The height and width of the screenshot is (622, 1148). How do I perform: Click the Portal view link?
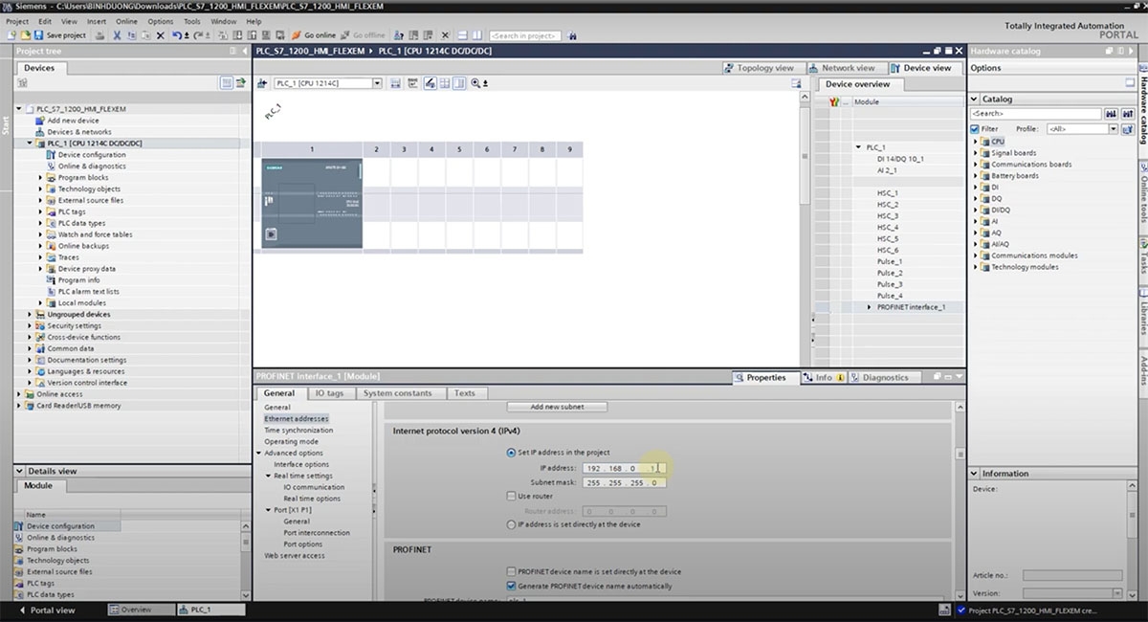(48, 610)
